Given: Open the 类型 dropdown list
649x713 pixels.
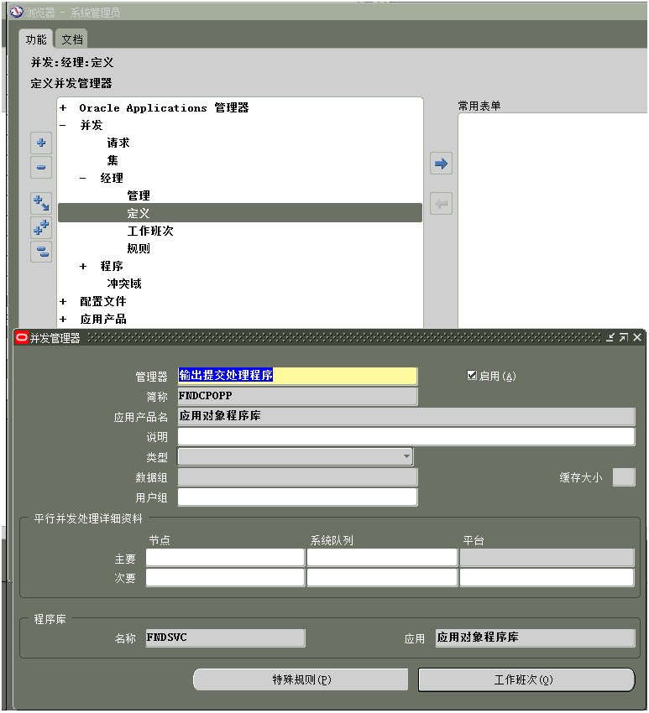Looking at the screenshot, I should tap(406, 456).
